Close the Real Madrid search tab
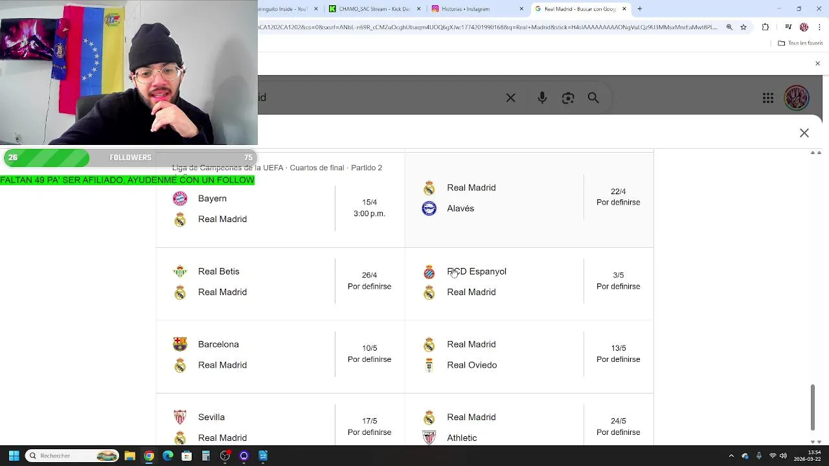Screen dimensions: 829x466 point(624,9)
